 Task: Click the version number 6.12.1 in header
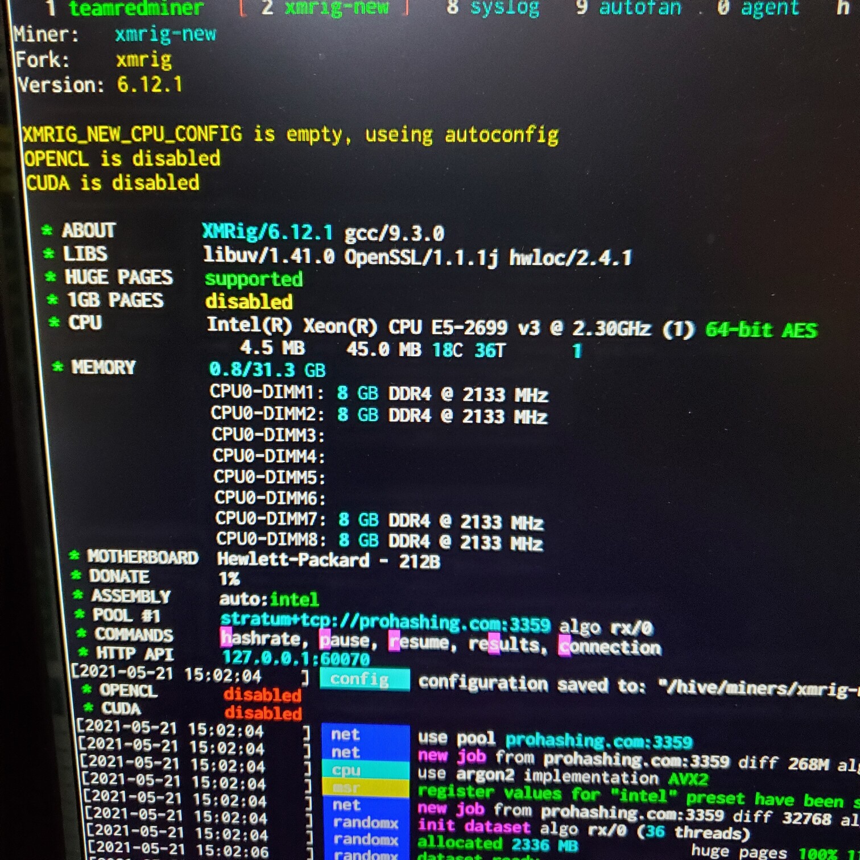coord(150,84)
